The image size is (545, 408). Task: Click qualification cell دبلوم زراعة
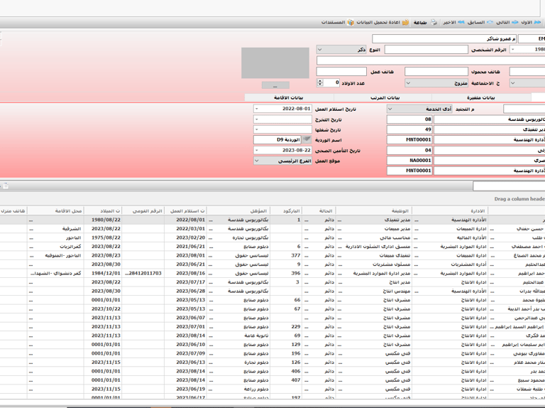238,389
